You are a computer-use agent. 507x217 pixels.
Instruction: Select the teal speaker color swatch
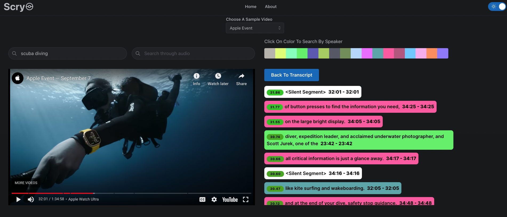pos(378,53)
